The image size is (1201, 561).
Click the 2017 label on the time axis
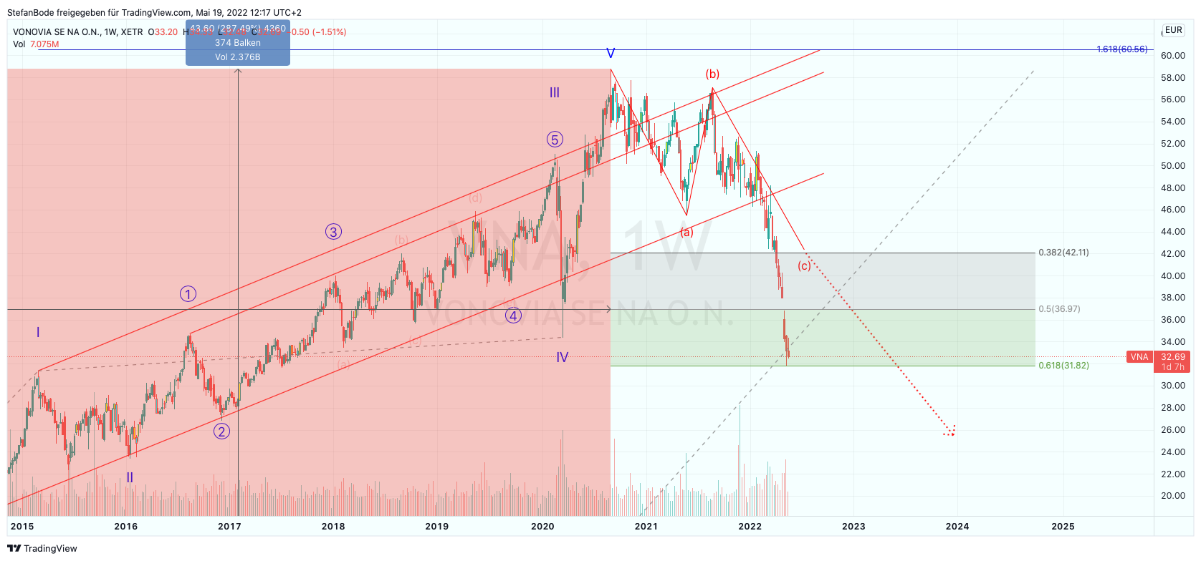click(x=229, y=526)
